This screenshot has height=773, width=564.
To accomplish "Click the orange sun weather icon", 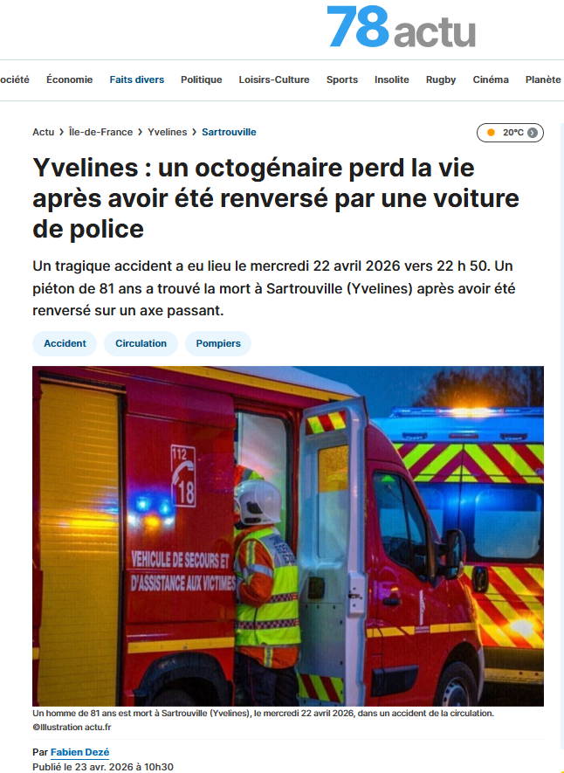I will [x=491, y=133].
